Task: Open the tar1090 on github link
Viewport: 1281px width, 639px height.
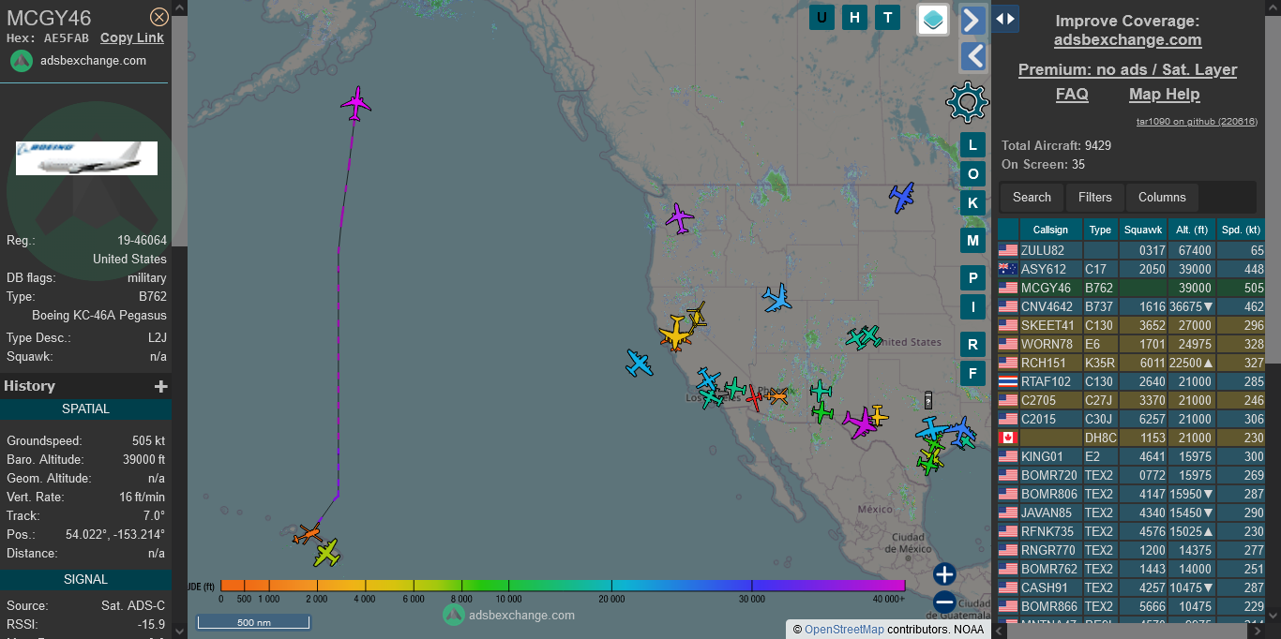Action: [x=1197, y=122]
